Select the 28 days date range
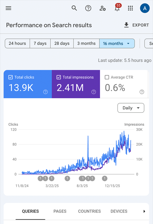This screenshot has width=153, height=224. [62, 43]
